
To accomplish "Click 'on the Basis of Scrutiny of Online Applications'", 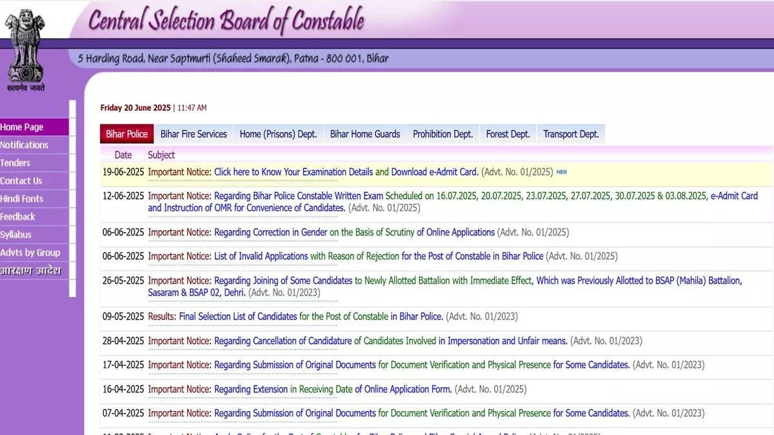I will coord(412,232).
